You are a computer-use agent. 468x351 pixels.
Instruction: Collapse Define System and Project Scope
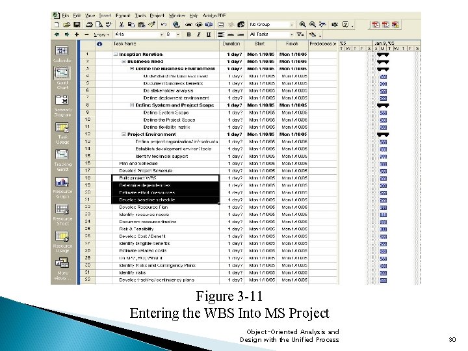[x=131, y=105]
